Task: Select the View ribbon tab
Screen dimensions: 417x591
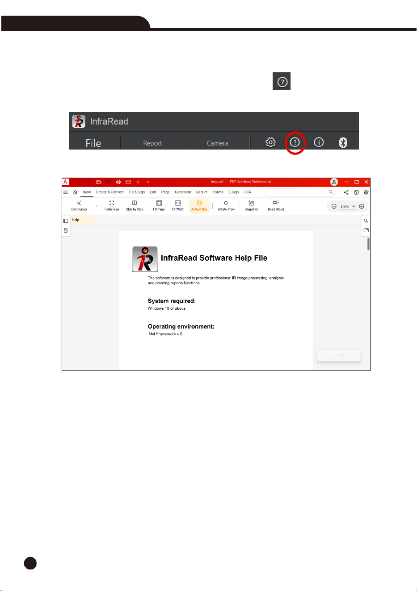Action: [87, 192]
